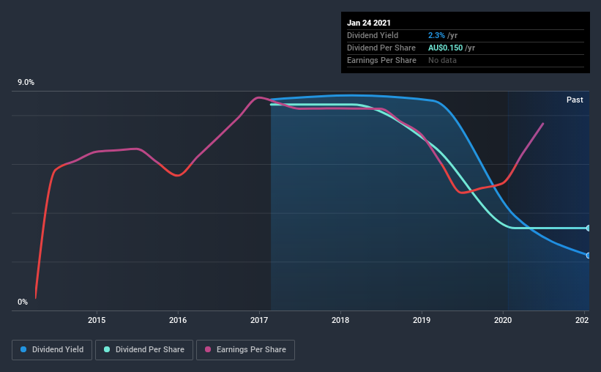The image size is (601, 372).
Task: Click the Dividend Yield tooltip row label
Action: point(373,35)
